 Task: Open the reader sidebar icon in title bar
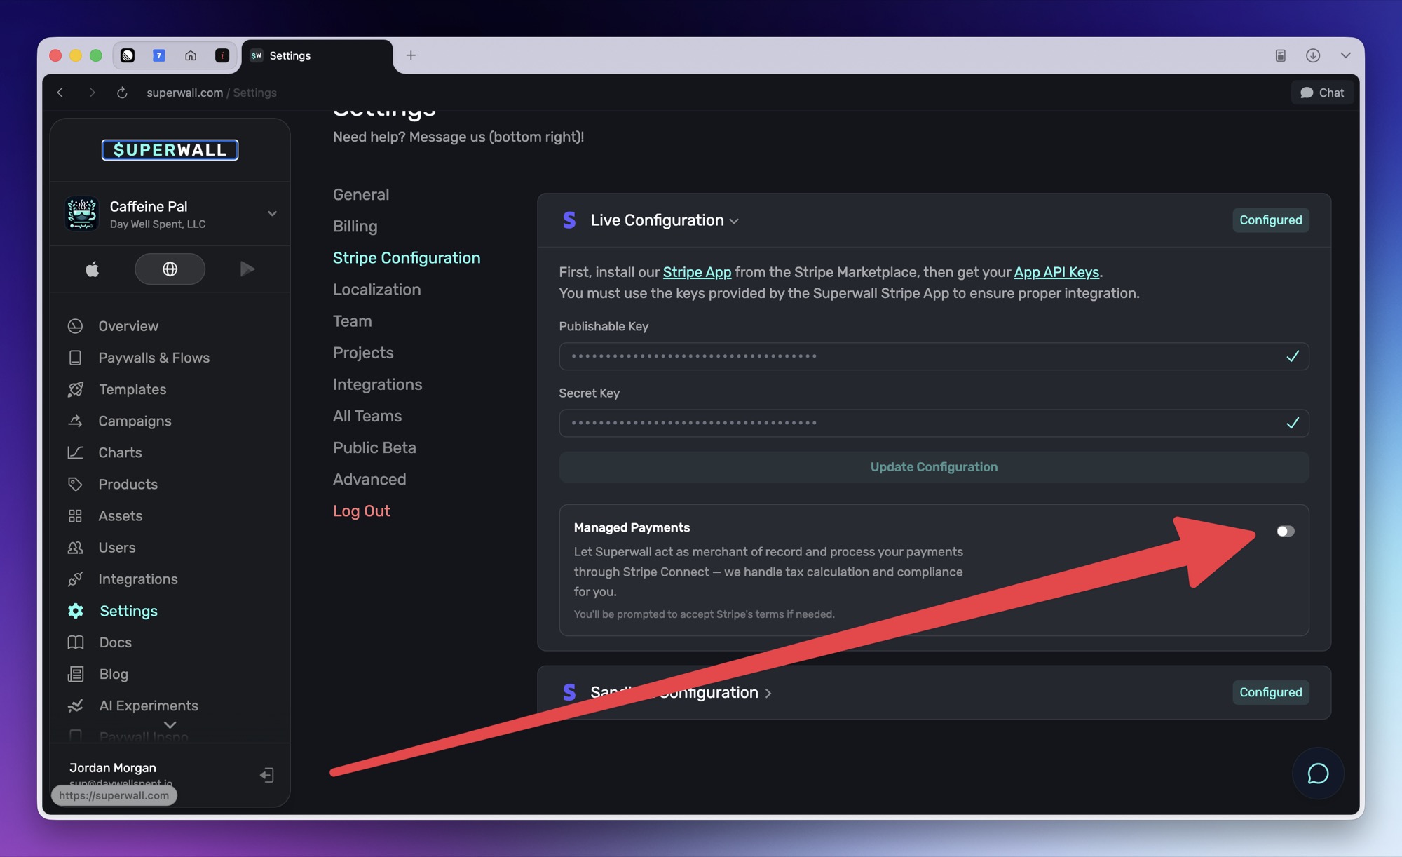pyautogui.click(x=1281, y=55)
